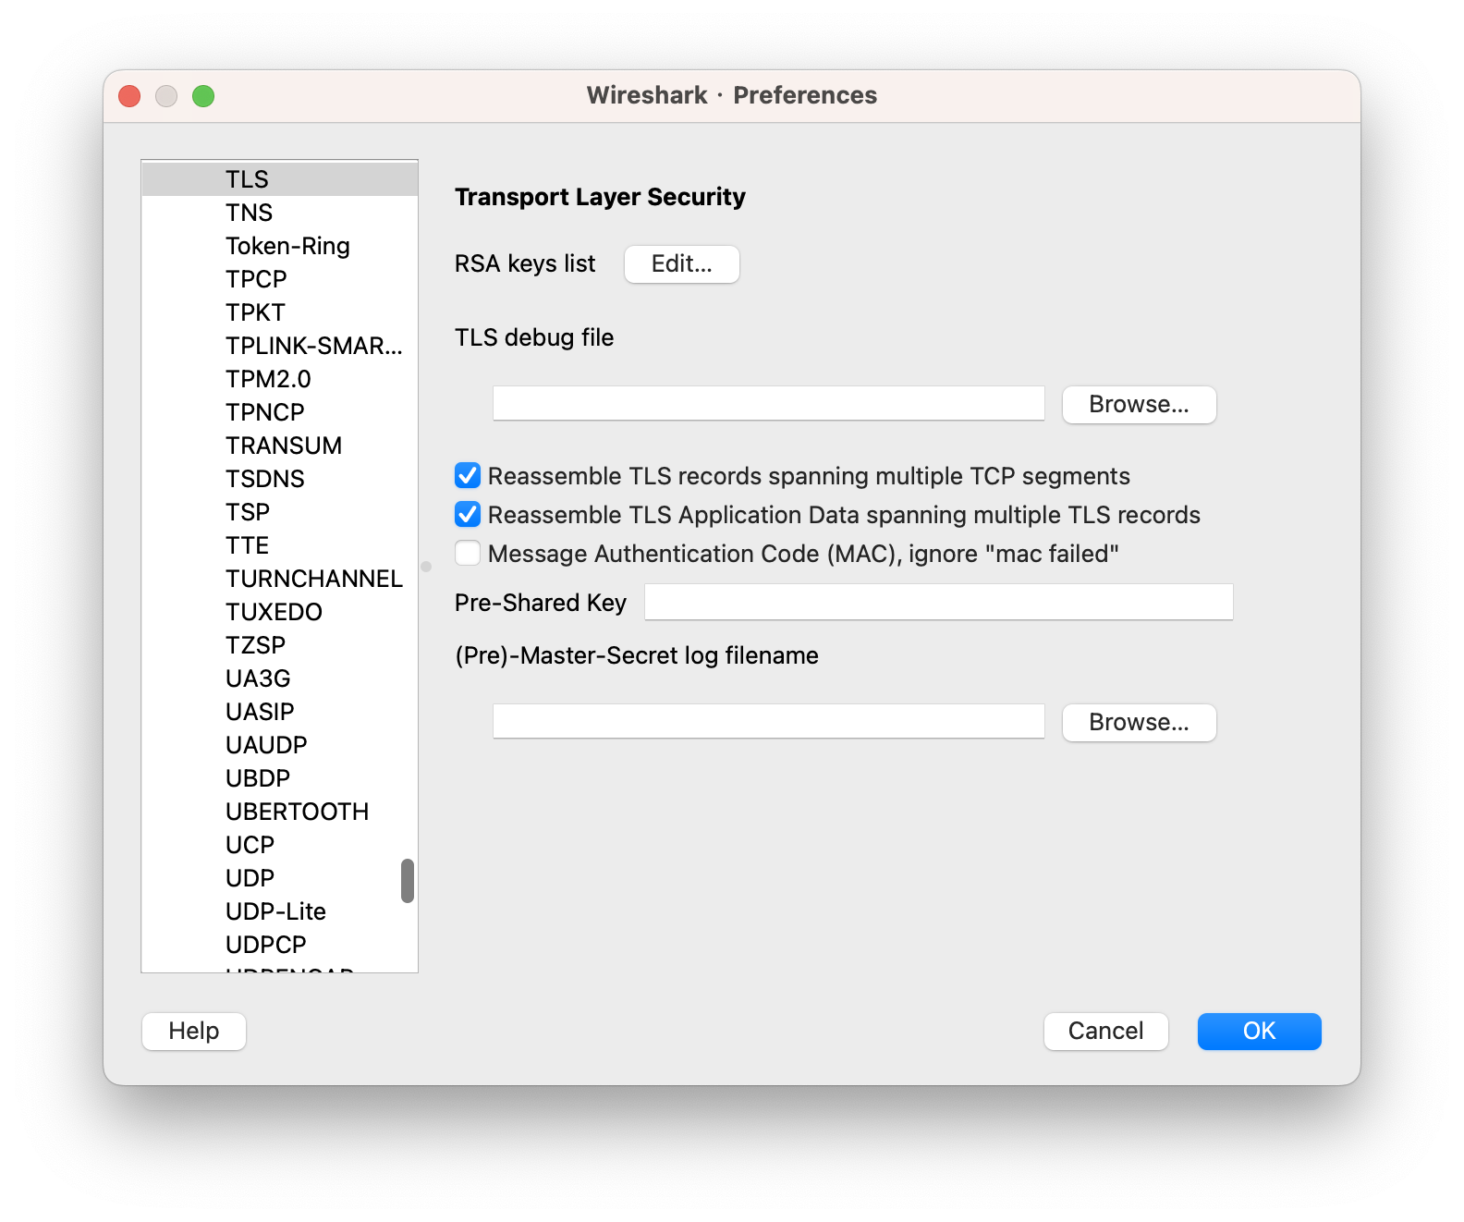
Task: Select TPNCP protocol
Action: [x=279, y=412]
